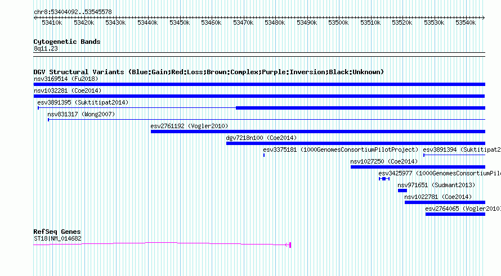Open the esv3375181 variant label
This screenshot has width=501, height=276.
click(x=341, y=150)
